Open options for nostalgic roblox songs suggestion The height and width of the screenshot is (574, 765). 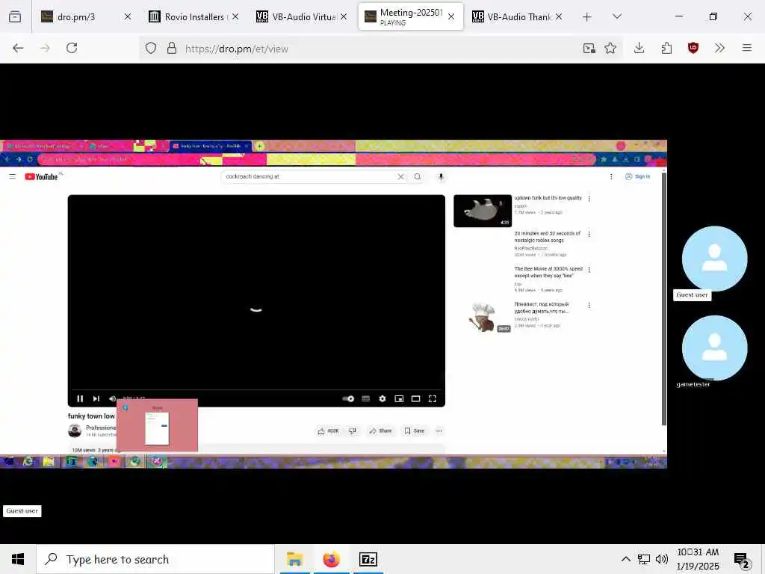[x=589, y=234]
